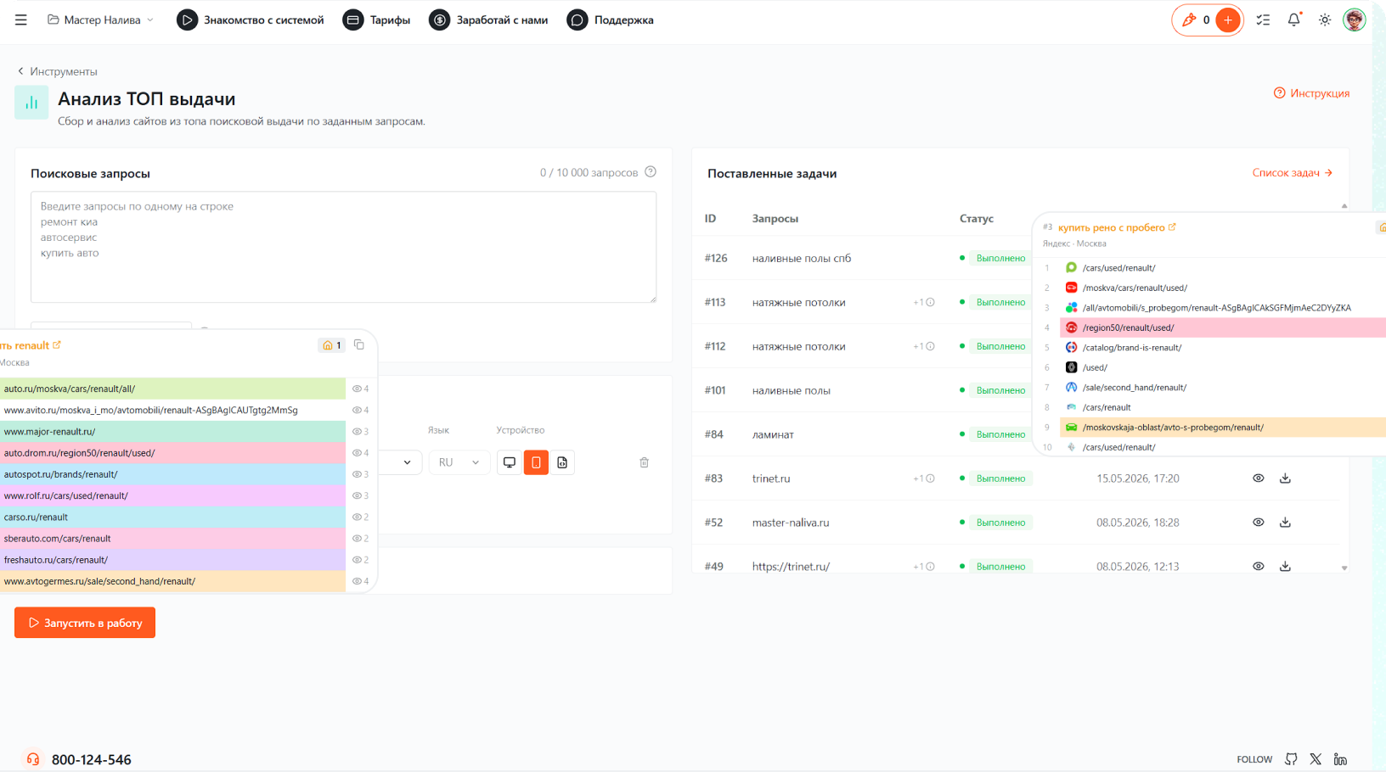Select the orange mobile device icon

[536, 462]
